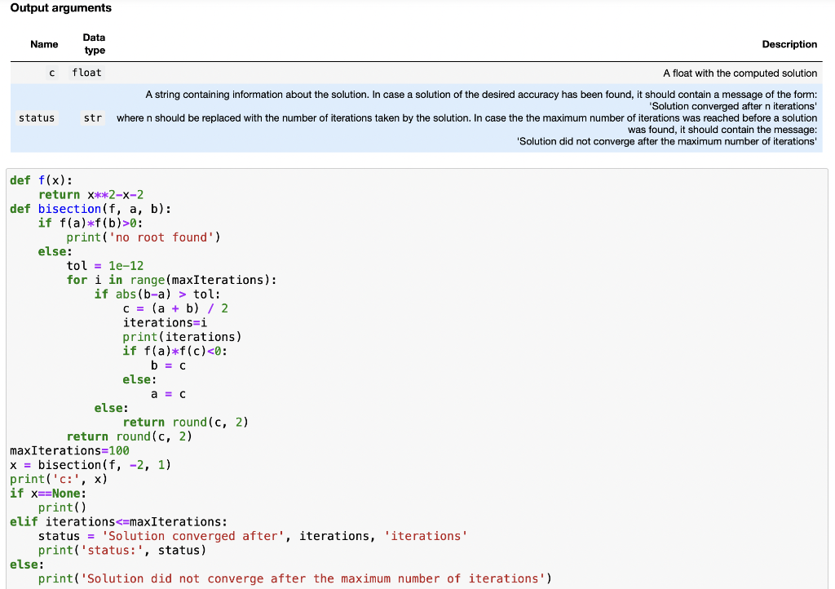Click the 'Solution did not converge' description line
The height and width of the screenshot is (589, 835).
click(x=667, y=141)
